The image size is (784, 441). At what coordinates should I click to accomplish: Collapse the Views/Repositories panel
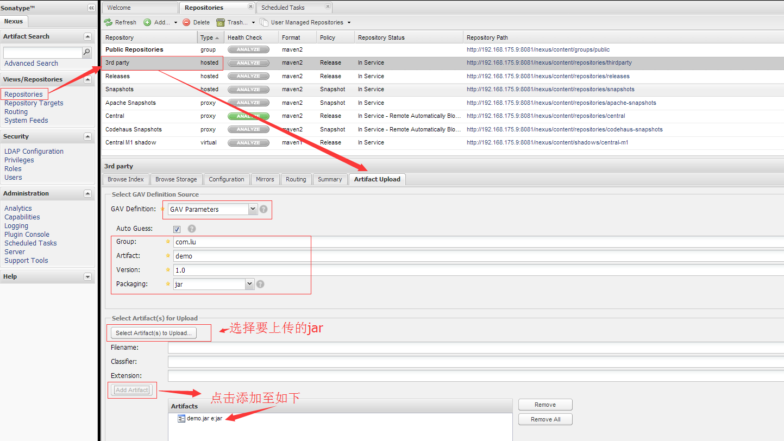[87, 79]
